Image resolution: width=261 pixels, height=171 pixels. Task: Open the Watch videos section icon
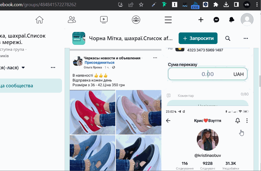click(x=104, y=20)
